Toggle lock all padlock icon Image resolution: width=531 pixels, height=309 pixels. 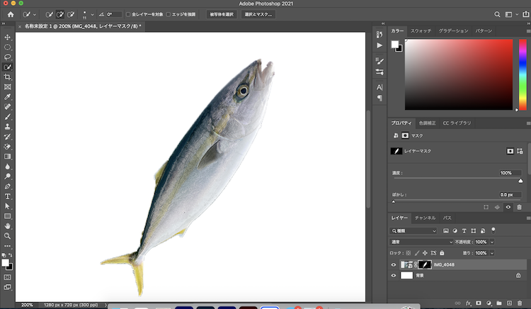pos(442,253)
